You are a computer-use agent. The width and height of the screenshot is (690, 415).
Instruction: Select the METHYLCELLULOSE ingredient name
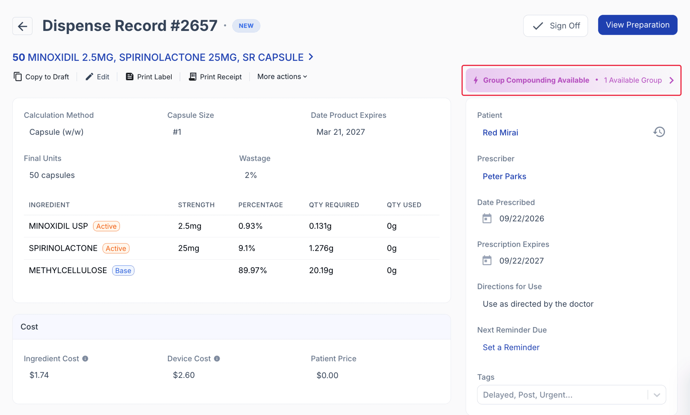[68, 271]
